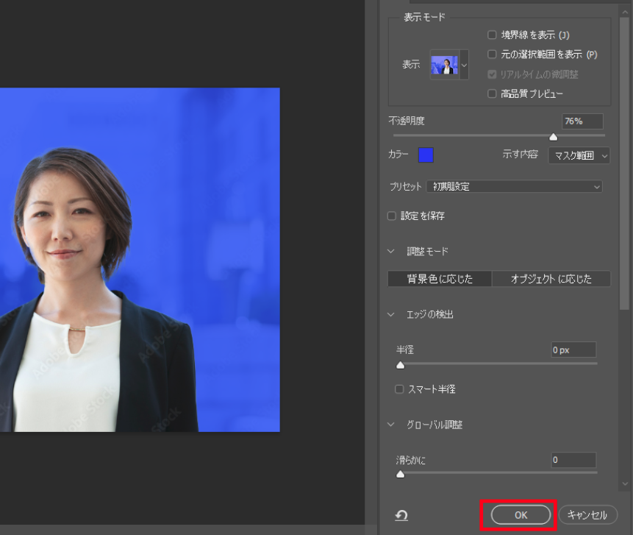
Task: Open the 示す内容 マスク範囲 dropdown
Action: (579, 155)
